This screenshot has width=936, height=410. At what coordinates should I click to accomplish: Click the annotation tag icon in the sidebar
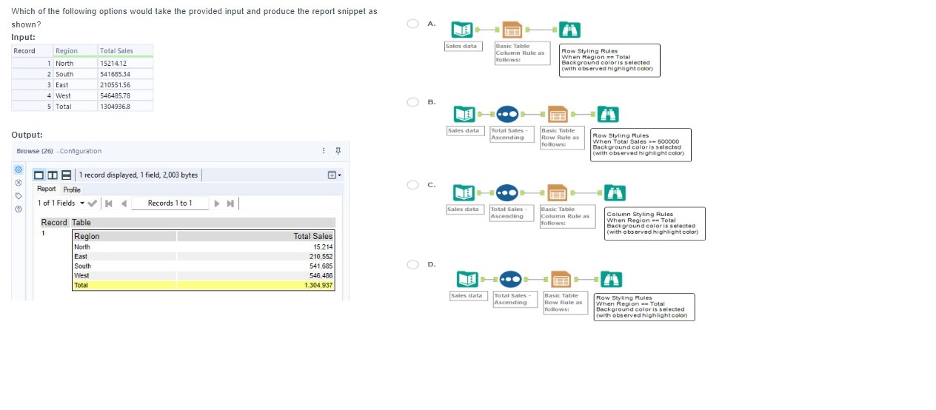pyautogui.click(x=17, y=197)
